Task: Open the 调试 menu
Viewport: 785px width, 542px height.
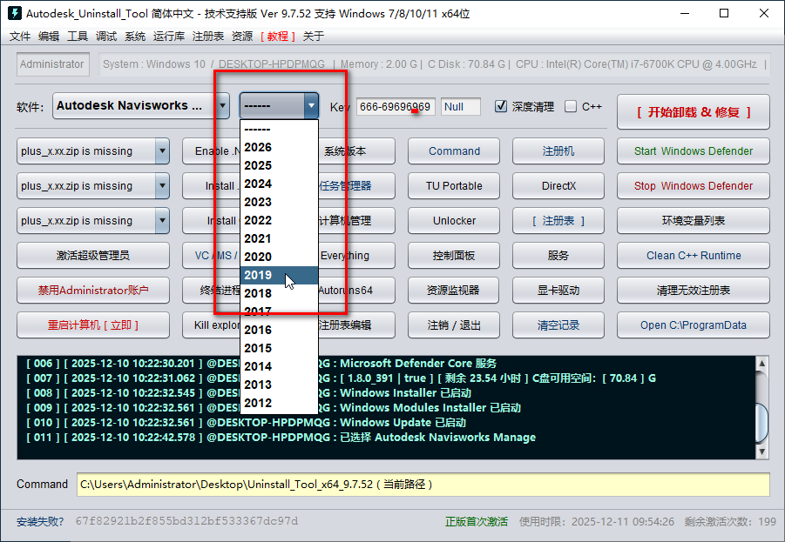Action: point(106,36)
